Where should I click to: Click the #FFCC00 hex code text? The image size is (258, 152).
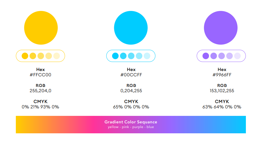tap(40, 75)
